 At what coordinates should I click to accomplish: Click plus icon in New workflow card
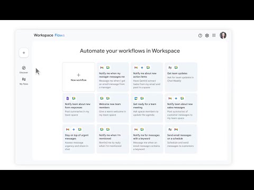tap(78, 75)
